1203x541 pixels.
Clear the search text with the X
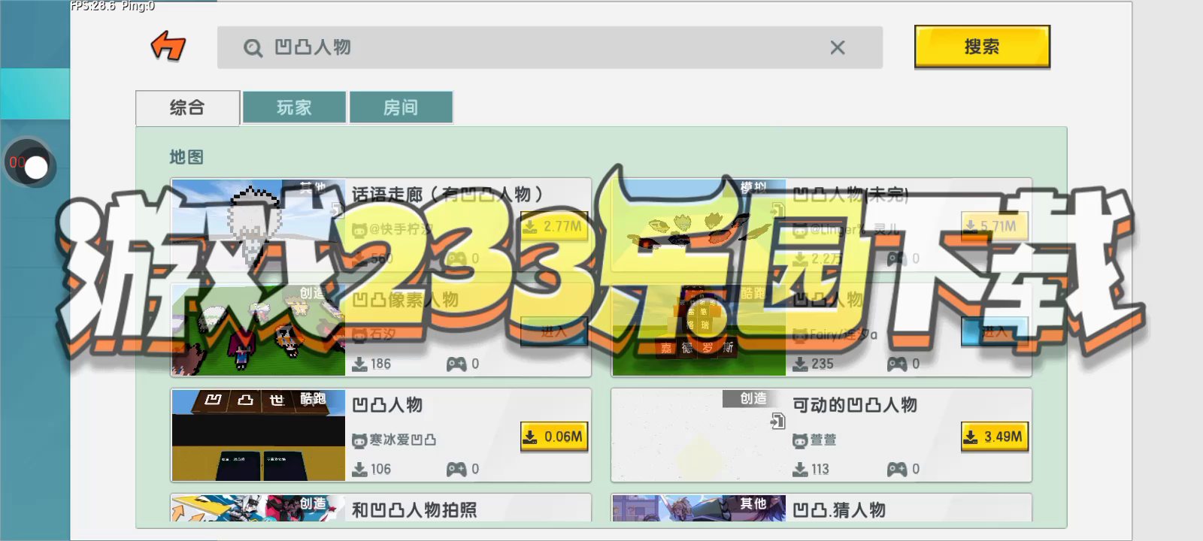coord(838,48)
